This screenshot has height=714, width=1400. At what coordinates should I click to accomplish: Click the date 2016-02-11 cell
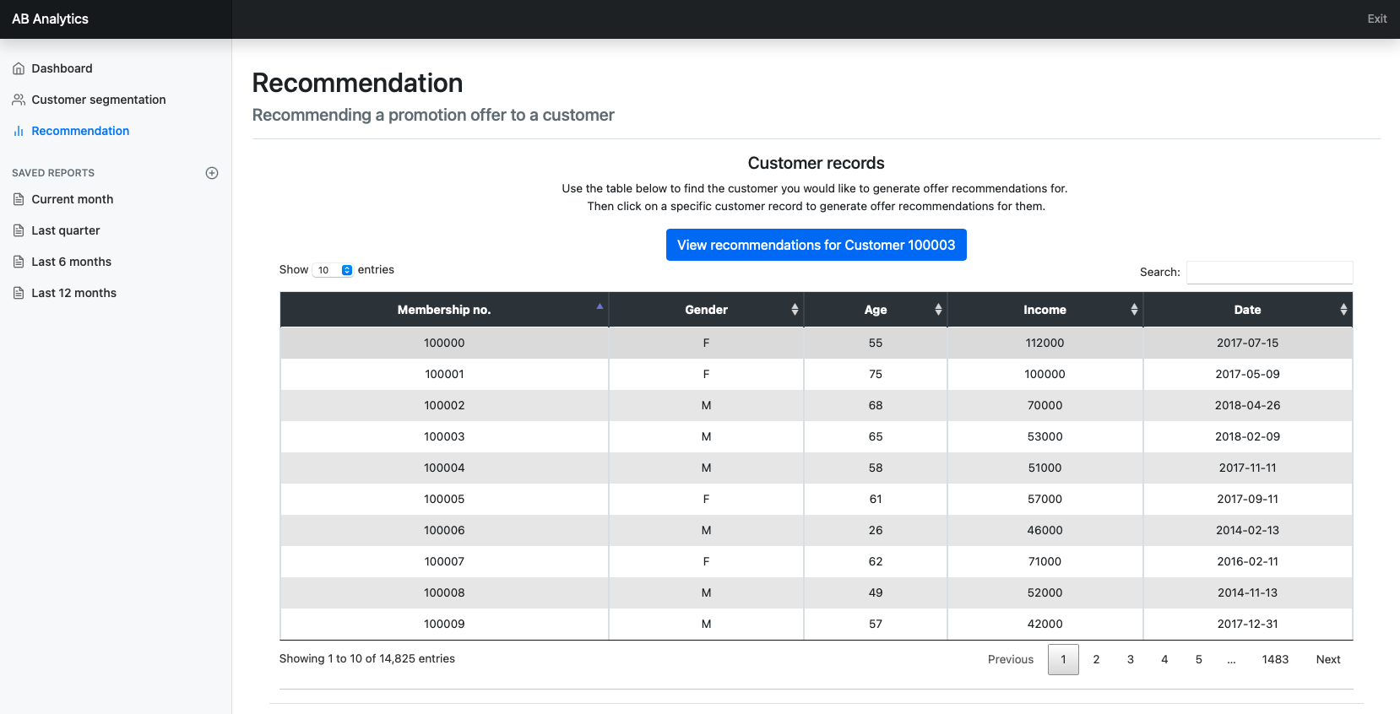pyautogui.click(x=1247, y=561)
